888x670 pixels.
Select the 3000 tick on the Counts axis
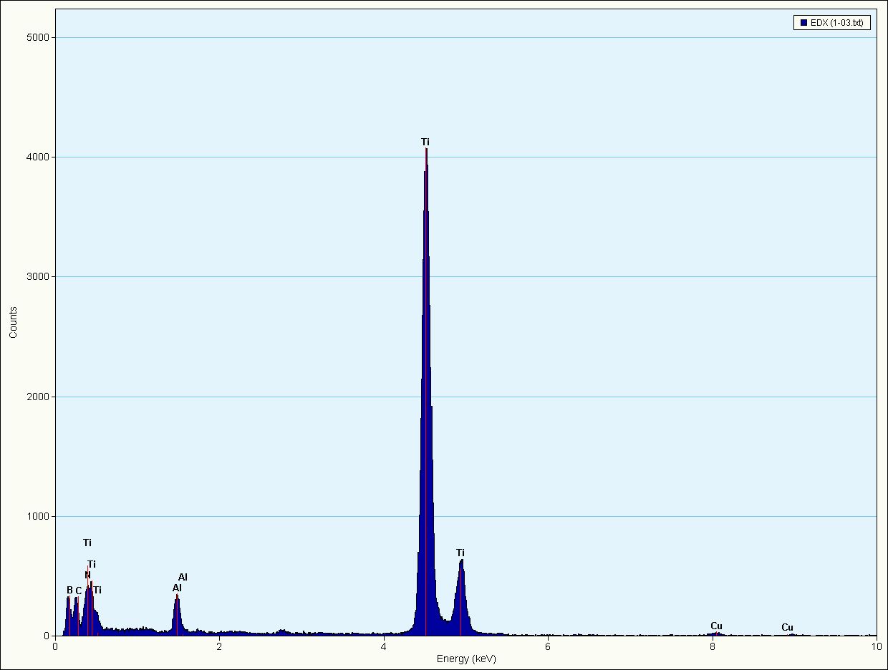(38, 277)
